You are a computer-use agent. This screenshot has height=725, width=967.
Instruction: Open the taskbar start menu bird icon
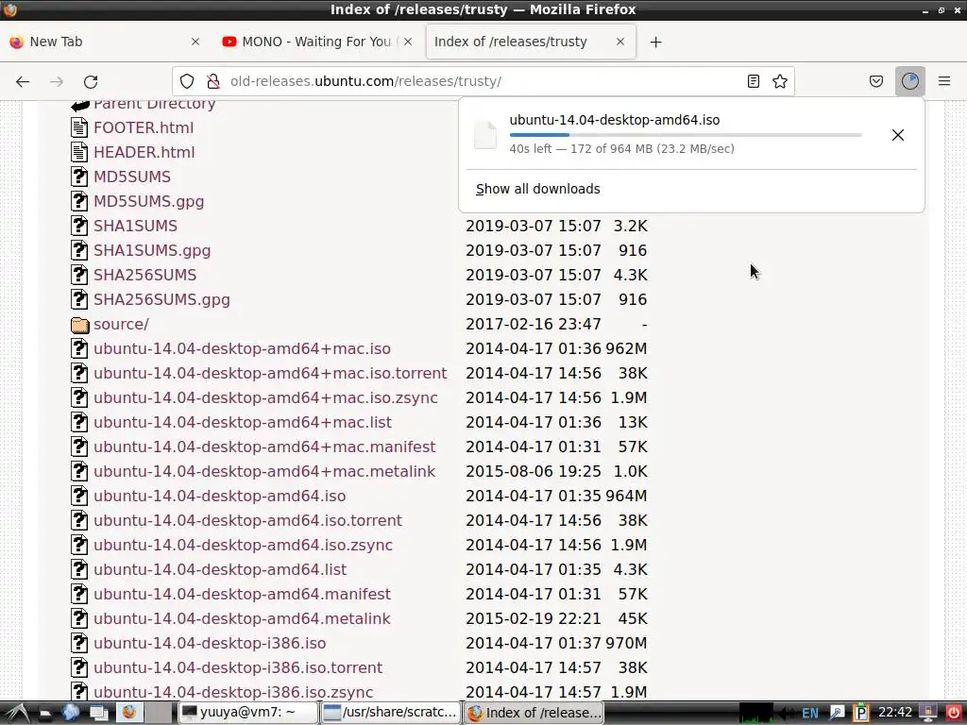coord(17,713)
